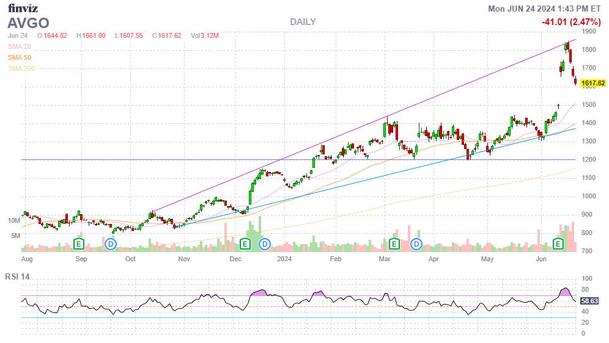The image size is (609, 343).
Task: Click the finviz logo
Action: [x=23, y=8]
